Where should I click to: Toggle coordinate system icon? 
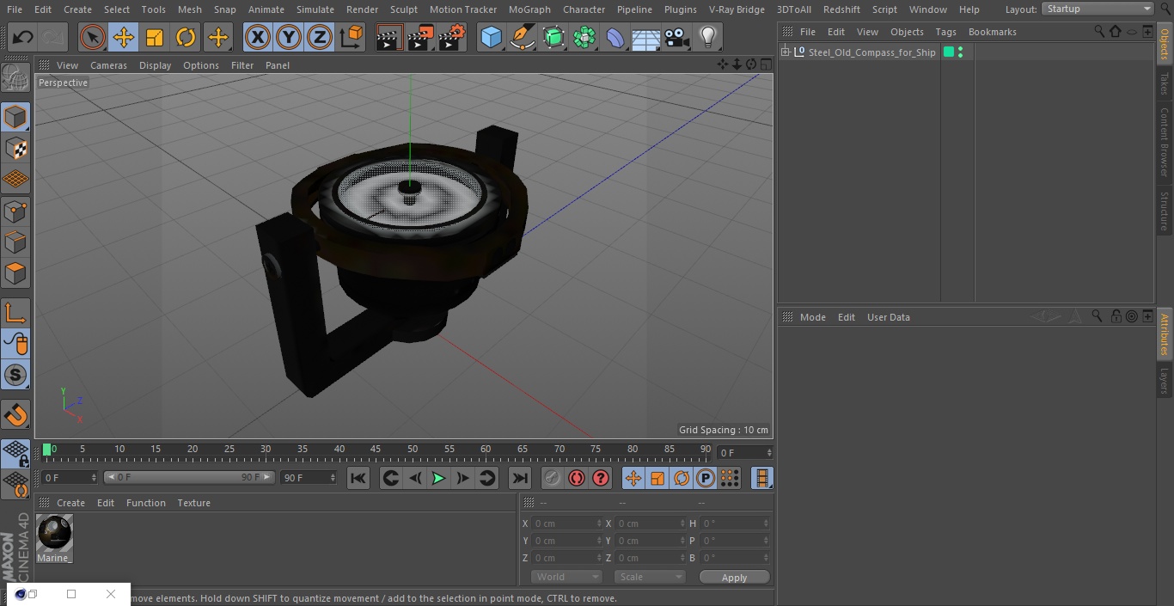pos(352,38)
